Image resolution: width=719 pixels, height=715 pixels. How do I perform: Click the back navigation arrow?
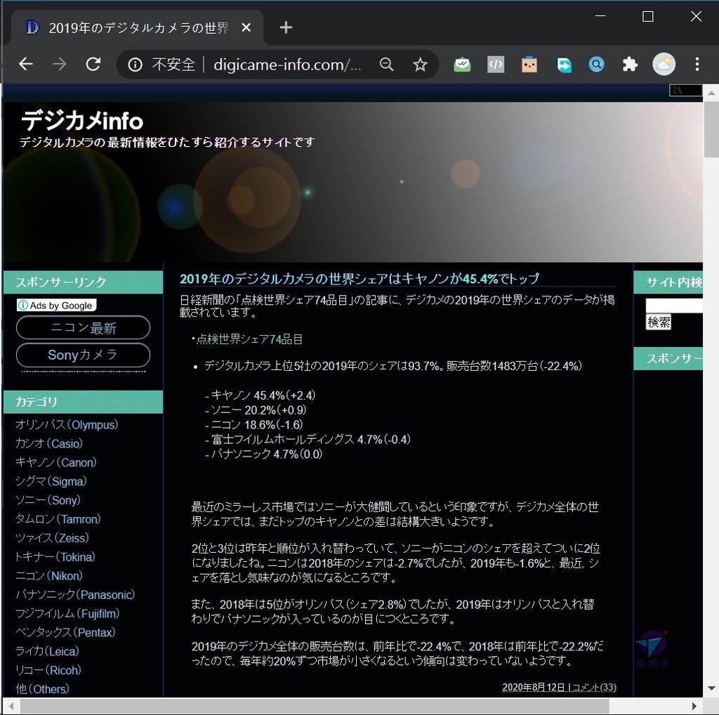pyautogui.click(x=25, y=64)
